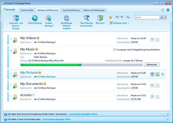
Task: Click Nach Backup durchsuchen icon
Action: 86,18
